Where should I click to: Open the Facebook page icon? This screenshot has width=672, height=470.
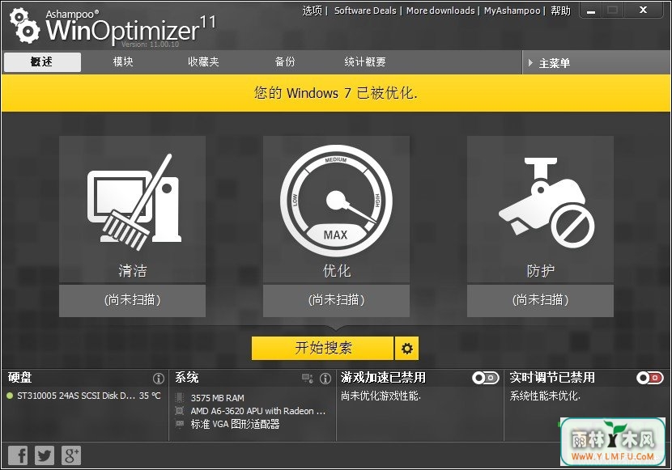pyautogui.click(x=19, y=455)
